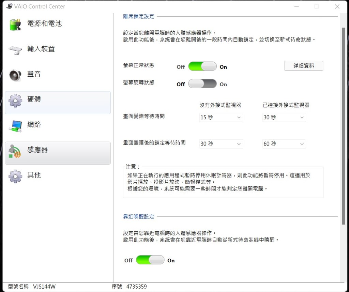
Task: Enable the 螢幕旋轉狀態 switch
Action: (x=202, y=84)
